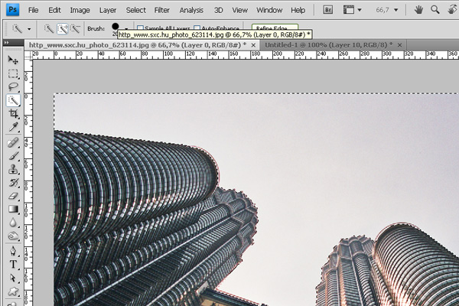Select the Crop tool
This screenshot has width=459, height=306.
coord(13,114)
